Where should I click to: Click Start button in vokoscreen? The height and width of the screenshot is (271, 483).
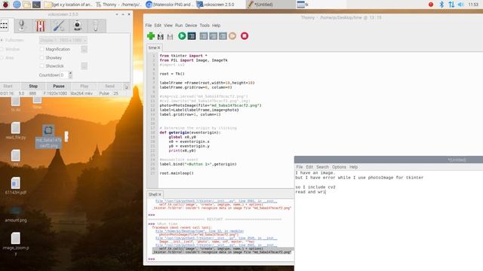click(8, 87)
